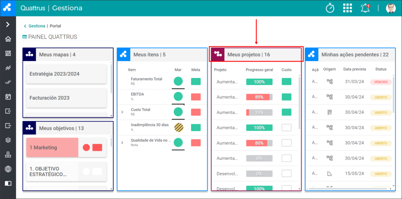The width and height of the screenshot is (402, 199).
Task: Click the Meus projetos | 16 title
Action: [249, 54]
